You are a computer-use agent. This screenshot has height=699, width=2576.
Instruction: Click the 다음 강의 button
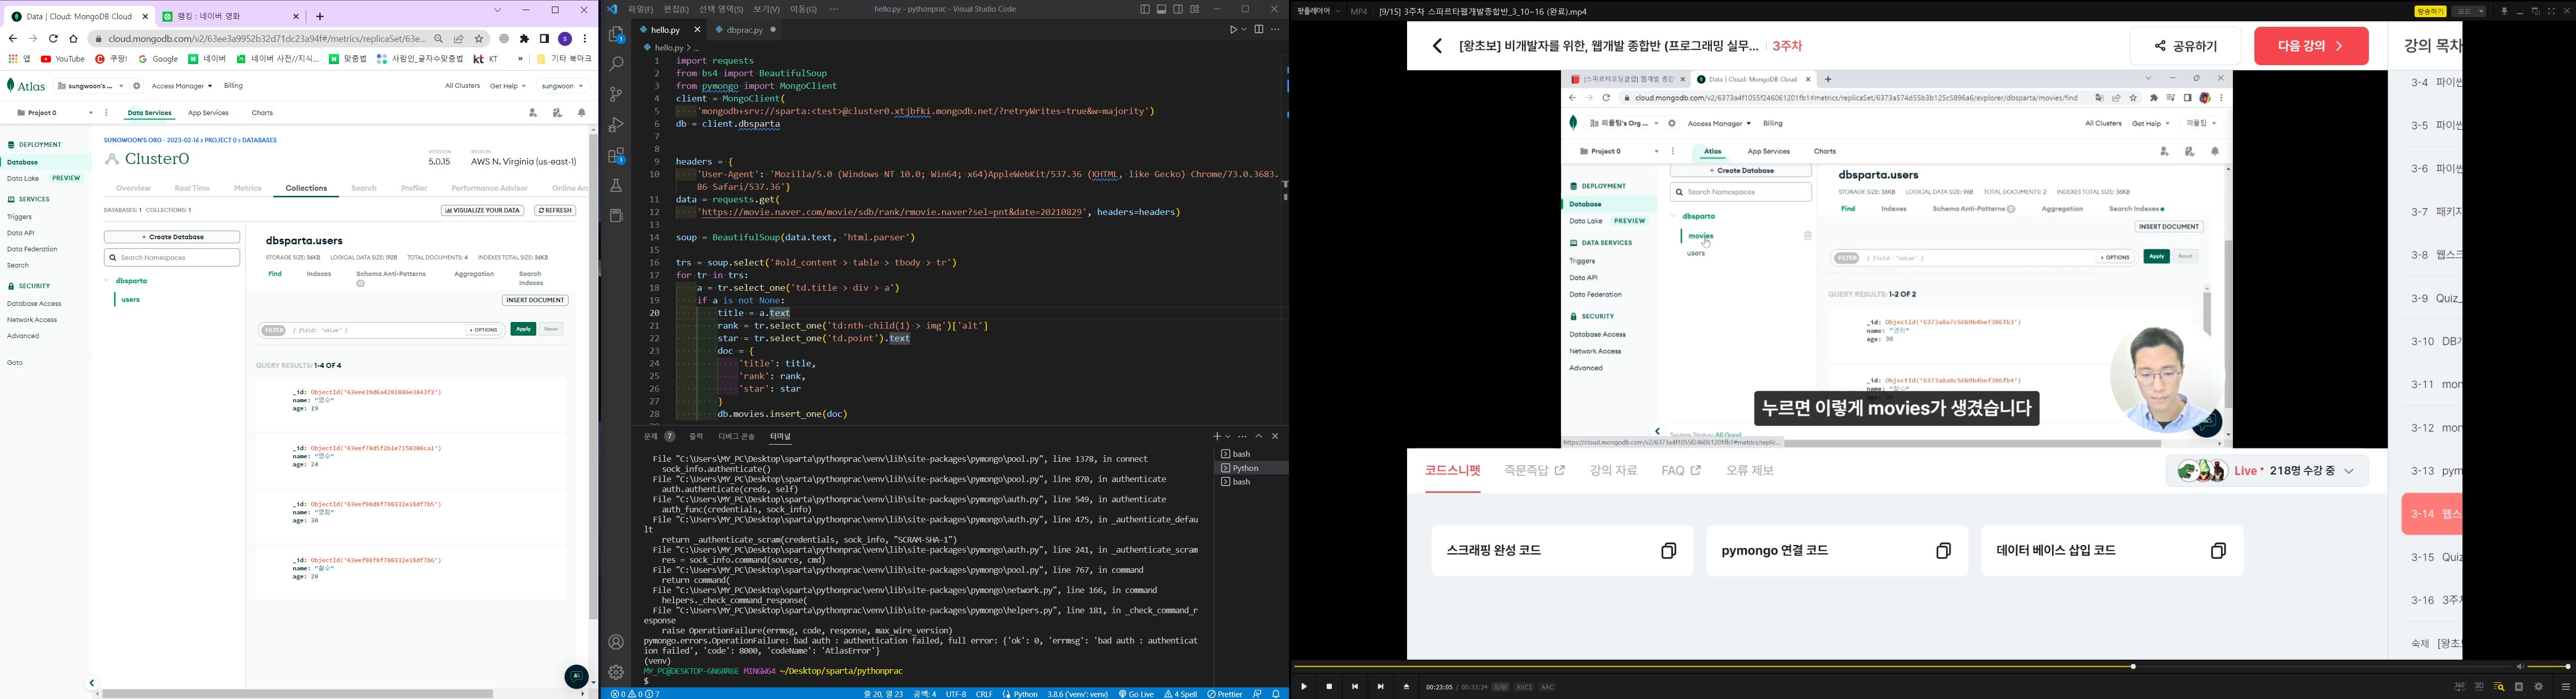pyautogui.click(x=2311, y=46)
